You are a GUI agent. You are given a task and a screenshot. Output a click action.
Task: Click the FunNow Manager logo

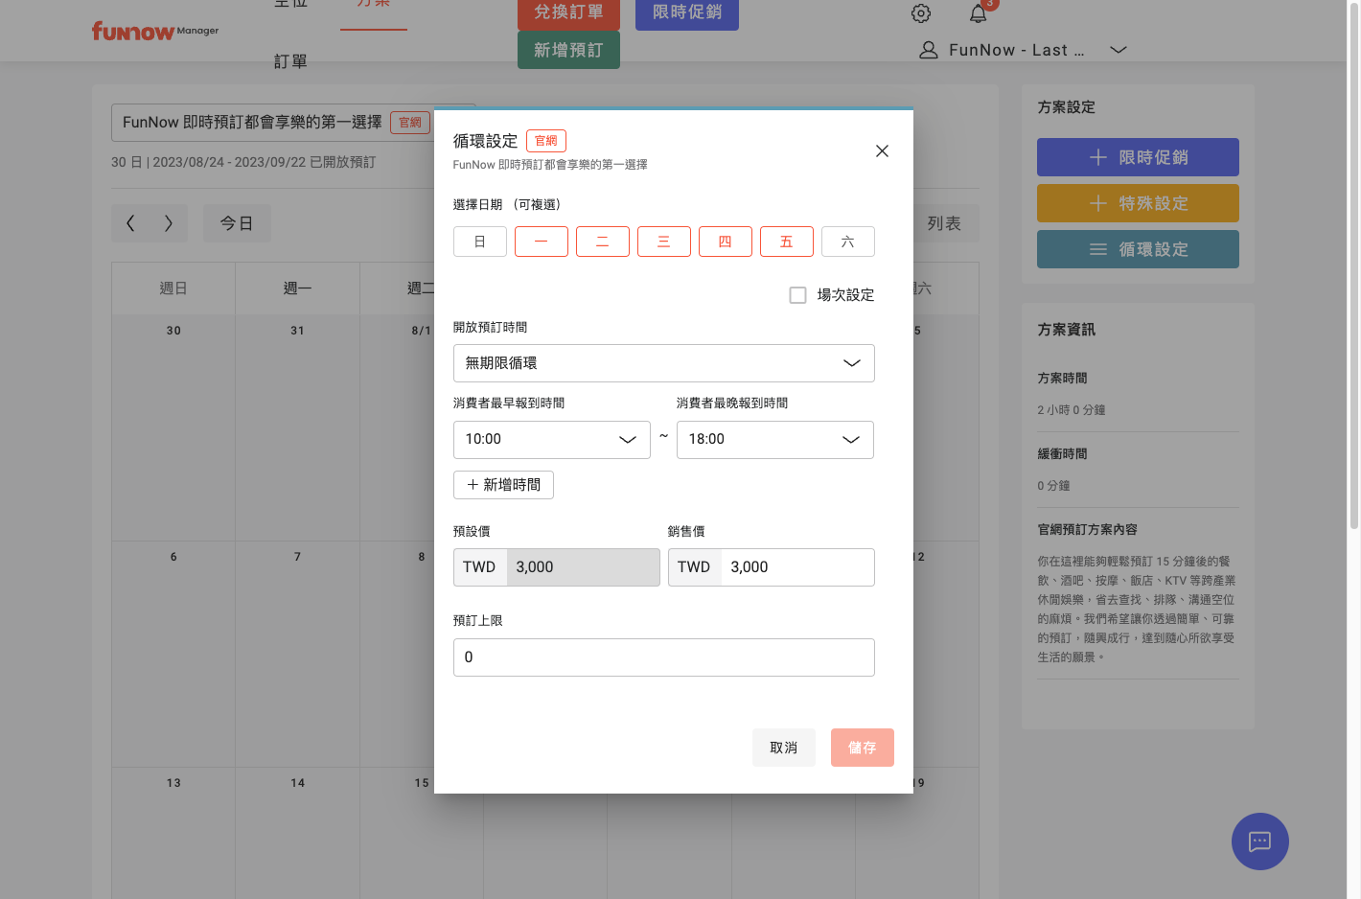[x=154, y=32]
